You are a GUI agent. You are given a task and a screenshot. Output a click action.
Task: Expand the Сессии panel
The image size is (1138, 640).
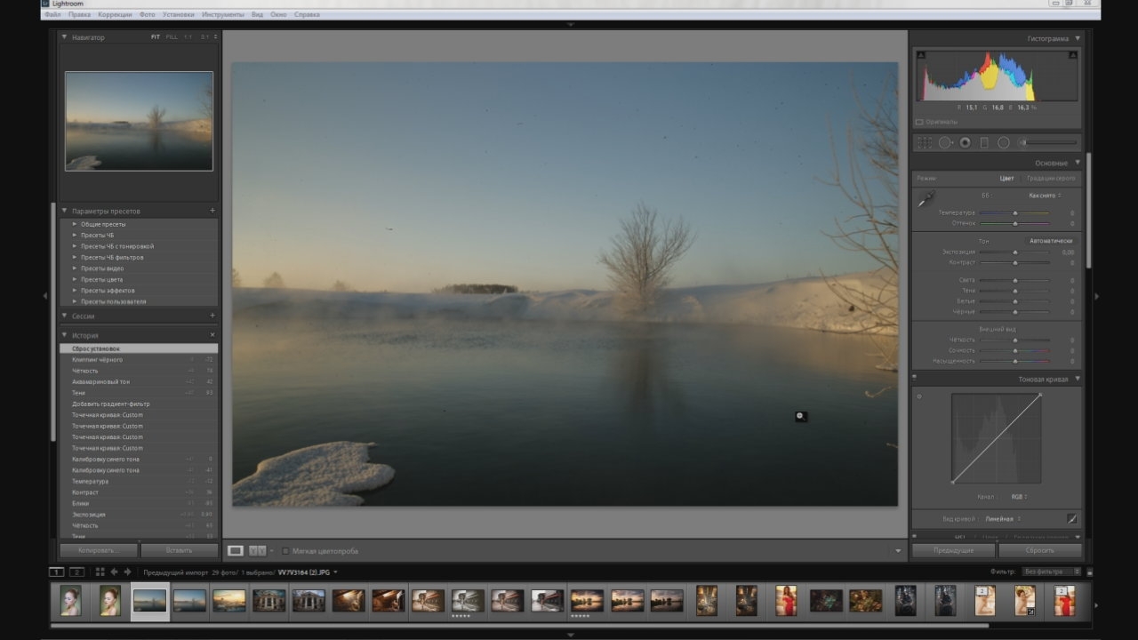(65, 316)
